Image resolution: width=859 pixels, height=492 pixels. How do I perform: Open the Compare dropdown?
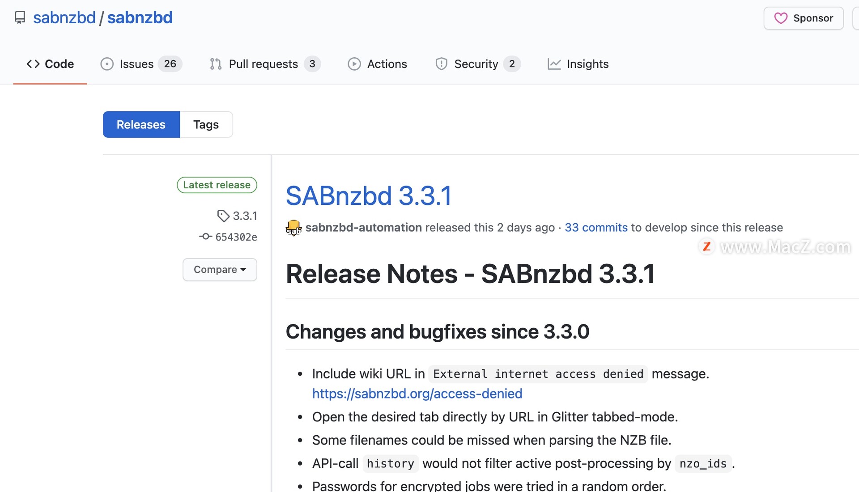pos(220,270)
